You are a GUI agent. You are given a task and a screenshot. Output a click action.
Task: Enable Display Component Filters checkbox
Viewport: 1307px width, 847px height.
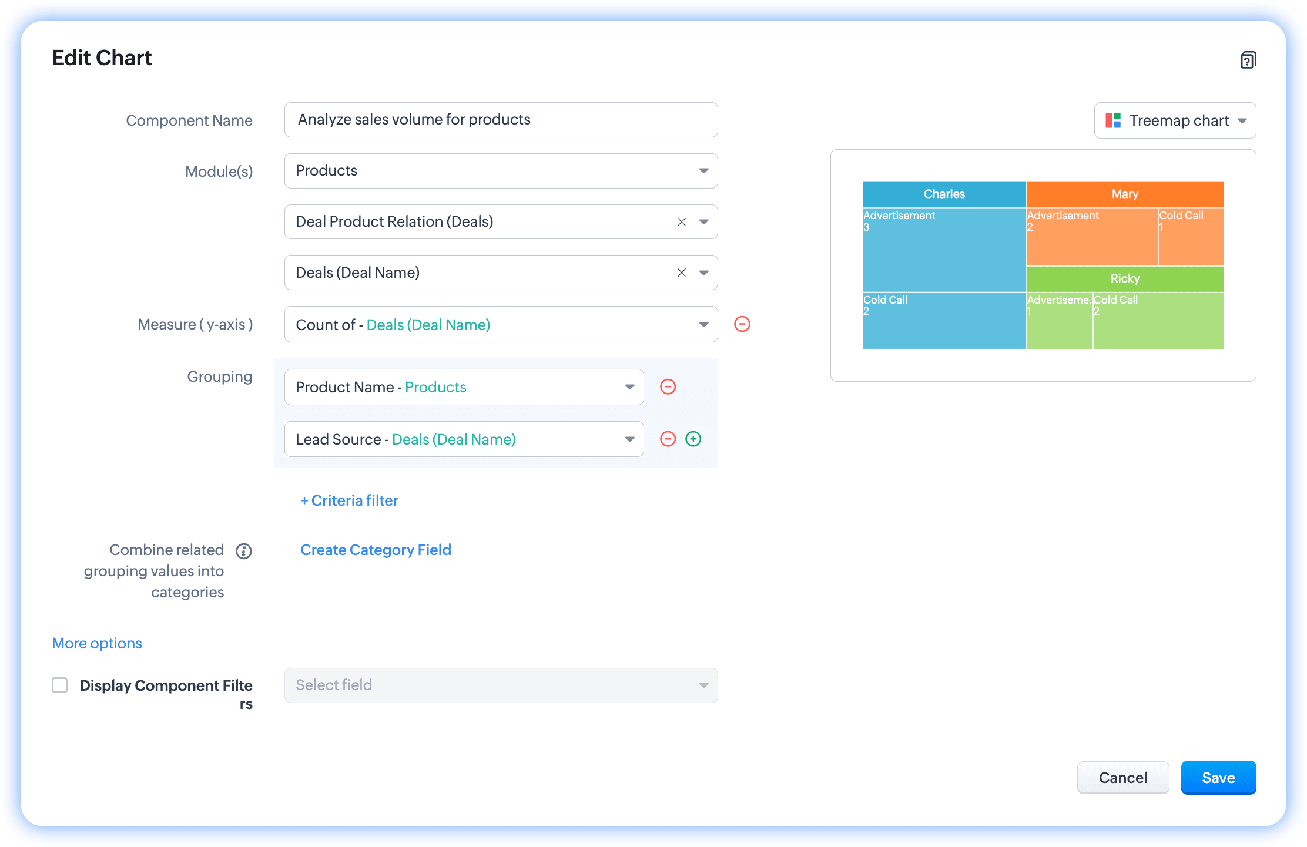60,685
